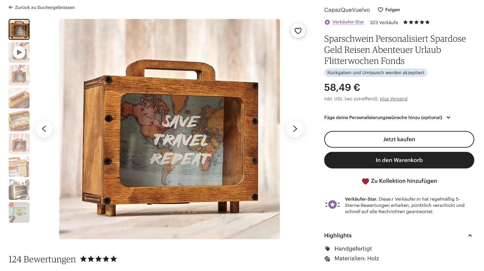Click the five-star rating next to 323 Verkäufe
The height and width of the screenshot is (271, 484).
tap(416, 22)
